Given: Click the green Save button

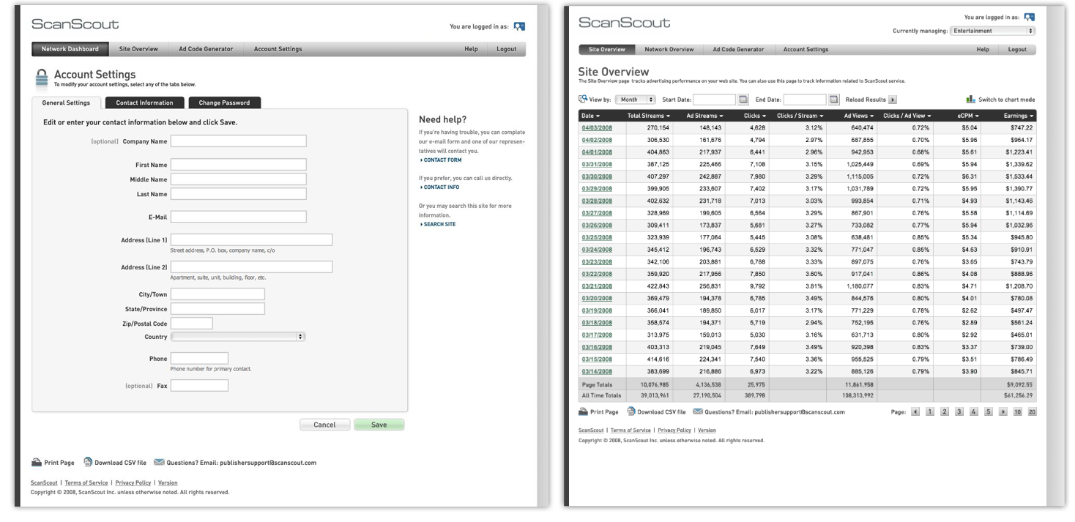Looking at the screenshot, I should point(379,425).
